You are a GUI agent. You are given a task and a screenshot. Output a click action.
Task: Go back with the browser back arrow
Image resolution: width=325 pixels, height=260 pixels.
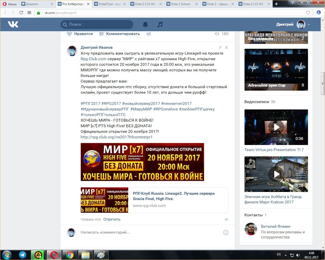click(5, 13)
